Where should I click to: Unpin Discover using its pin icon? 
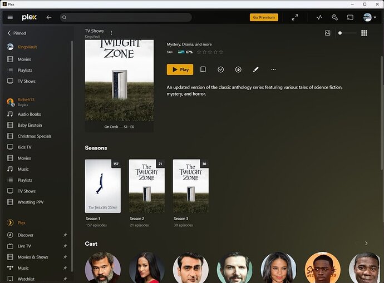tap(65, 235)
